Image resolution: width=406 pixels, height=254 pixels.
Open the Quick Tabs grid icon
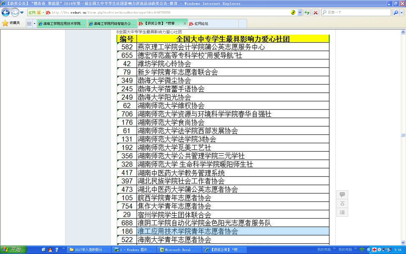[29, 24]
